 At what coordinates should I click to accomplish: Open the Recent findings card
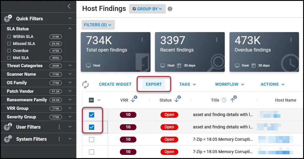(x=190, y=52)
